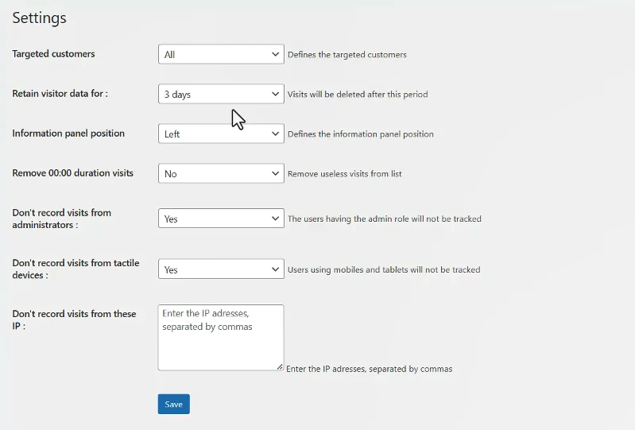Click the Don't record visits from these IP label
This screenshot has width=635, height=430.
point(74,320)
